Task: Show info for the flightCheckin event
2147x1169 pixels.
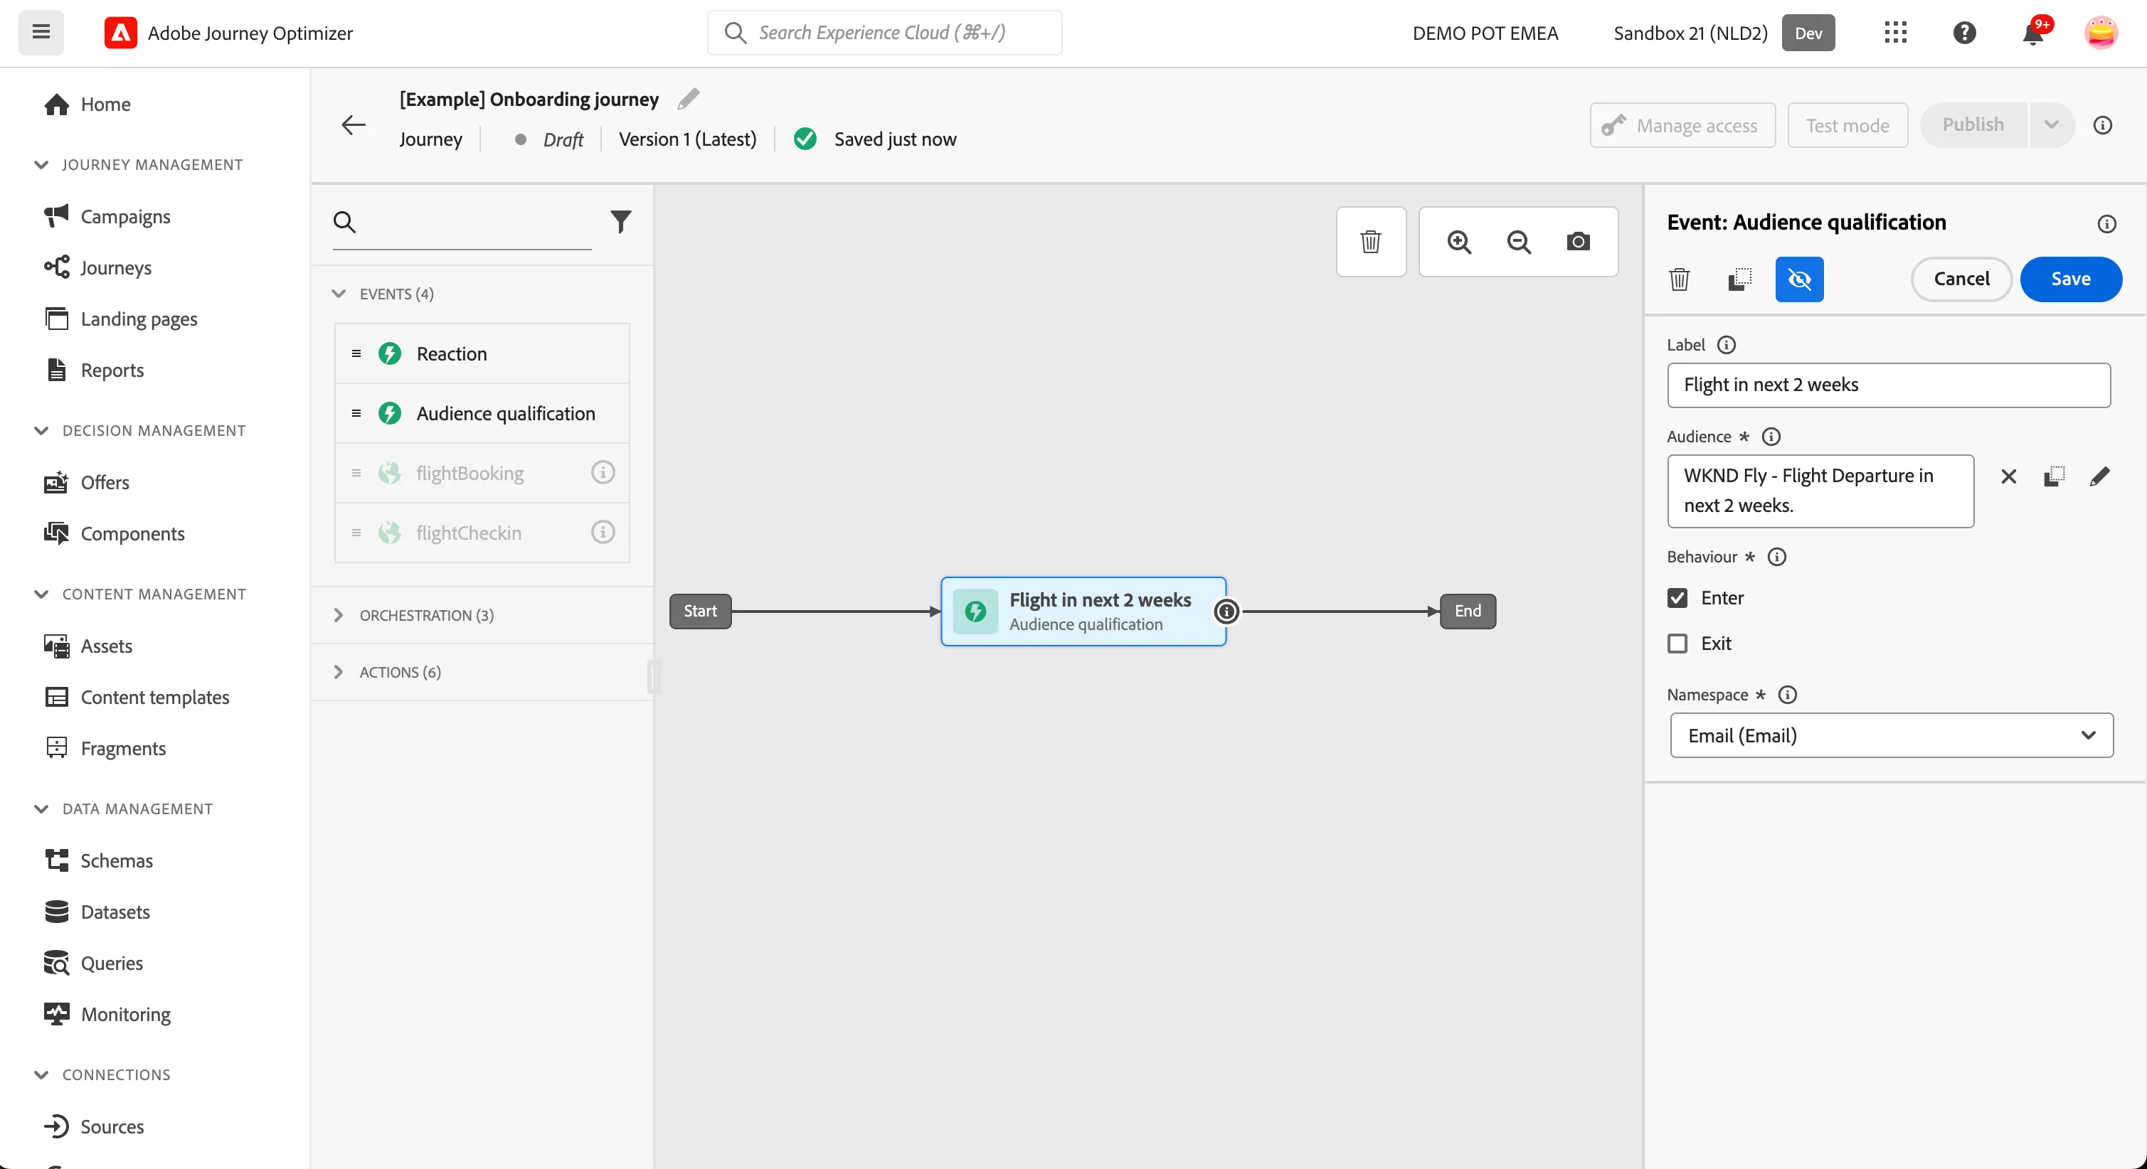Action: [603, 532]
